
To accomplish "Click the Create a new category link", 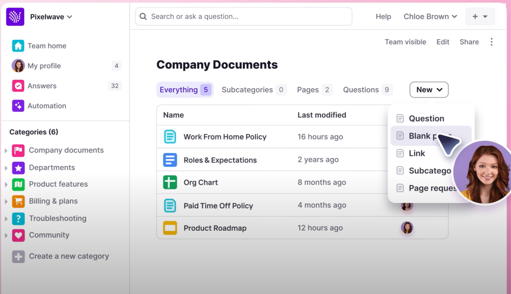I will [69, 256].
